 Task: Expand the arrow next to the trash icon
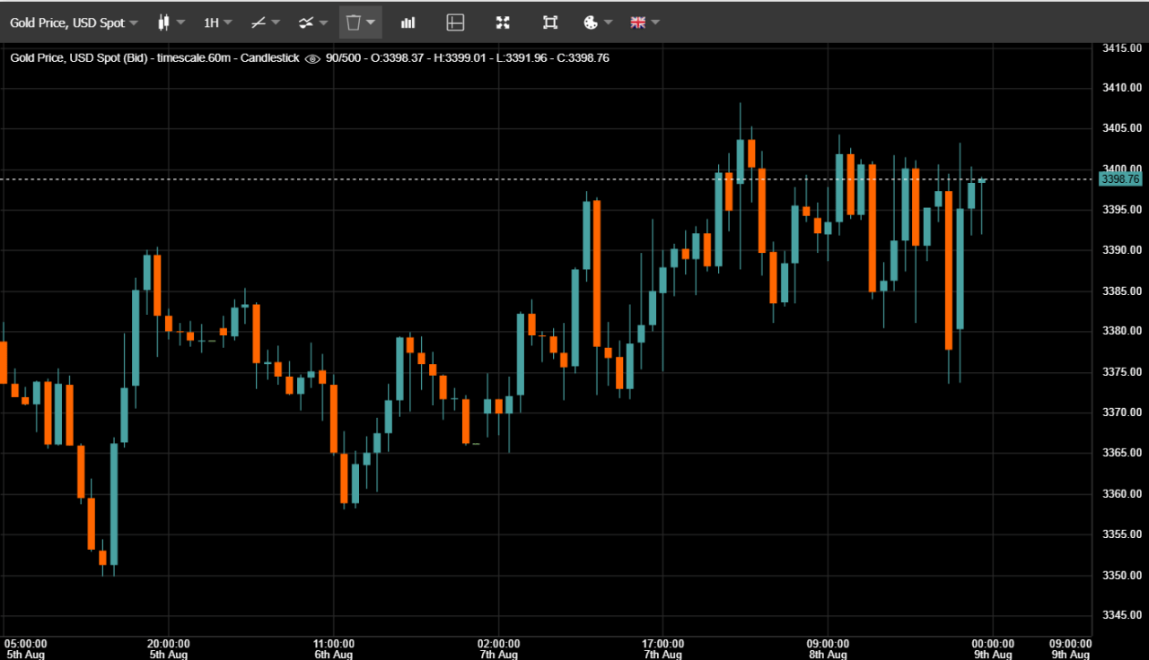[371, 22]
